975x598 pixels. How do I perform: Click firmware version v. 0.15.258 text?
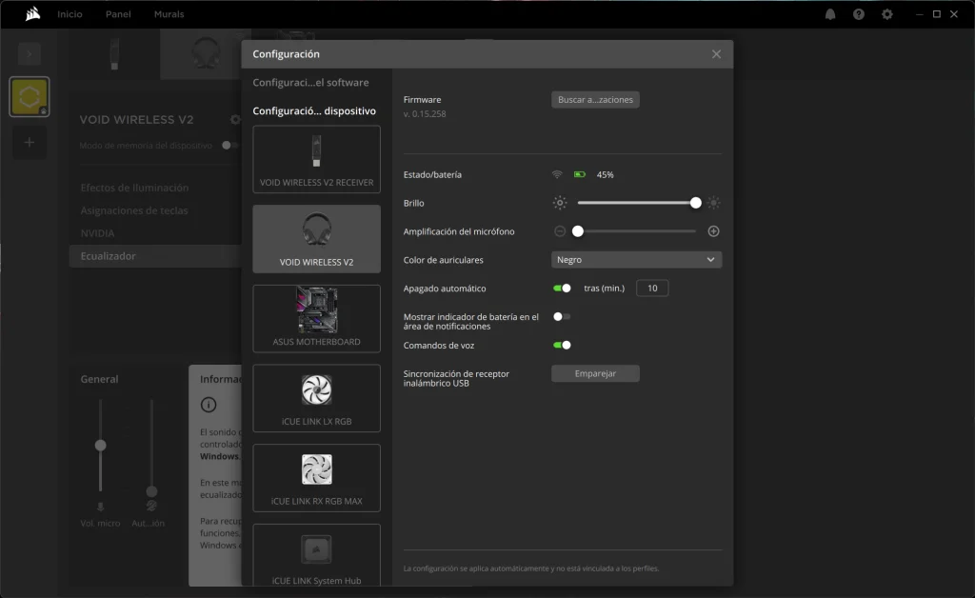pyautogui.click(x=425, y=113)
